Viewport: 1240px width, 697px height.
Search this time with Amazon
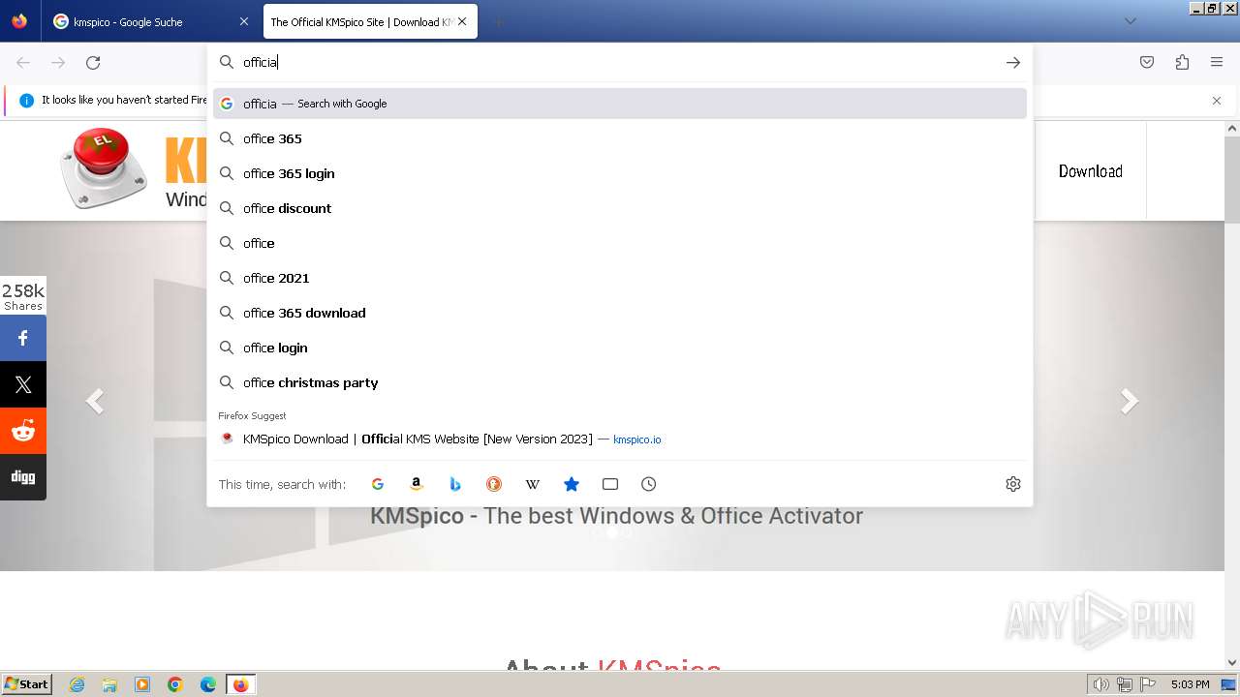click(417, 484)
